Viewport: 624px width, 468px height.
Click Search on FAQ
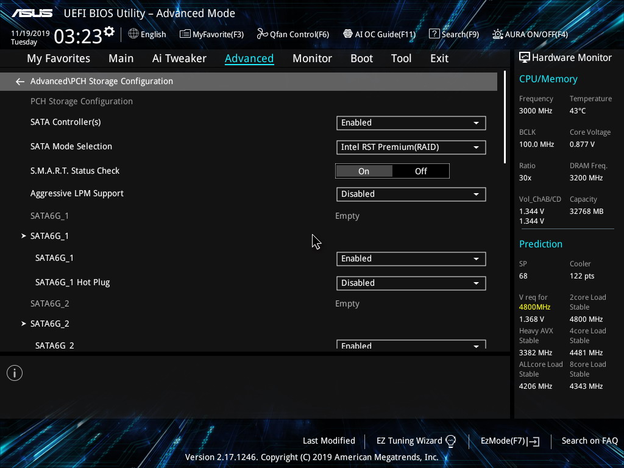589,441
